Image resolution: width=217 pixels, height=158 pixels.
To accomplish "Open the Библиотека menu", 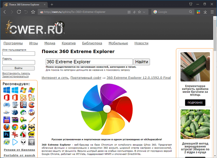I will click(x=92, y=43).
